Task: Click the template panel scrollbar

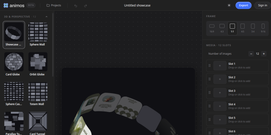Action: click(53, 45)
